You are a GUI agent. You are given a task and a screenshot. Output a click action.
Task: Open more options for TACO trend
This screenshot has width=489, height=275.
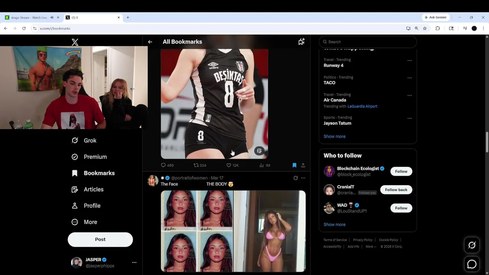pos(410,78)
